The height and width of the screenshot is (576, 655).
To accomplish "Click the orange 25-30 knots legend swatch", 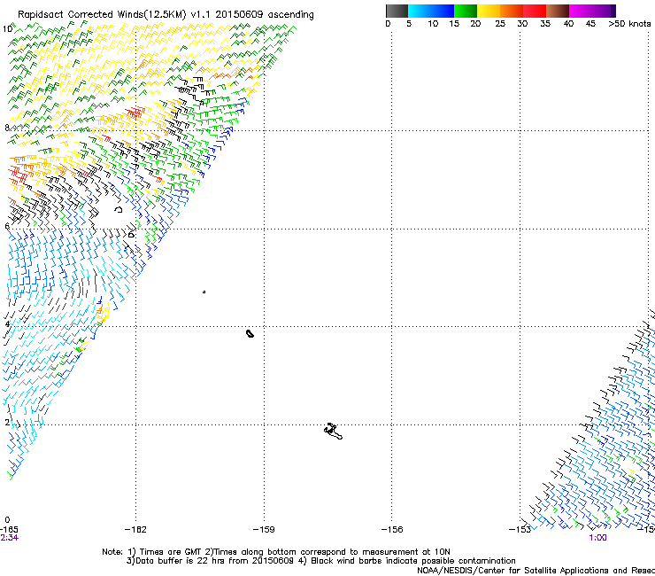I will 512,11.
